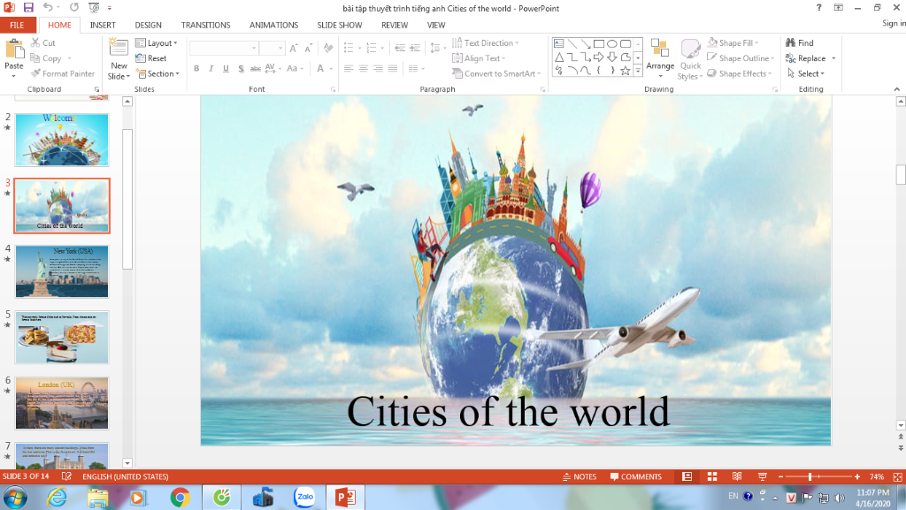The width and height of the screenshot is (906, 510).
Task: Open the Layout dropdown
Action: (156, 42)
